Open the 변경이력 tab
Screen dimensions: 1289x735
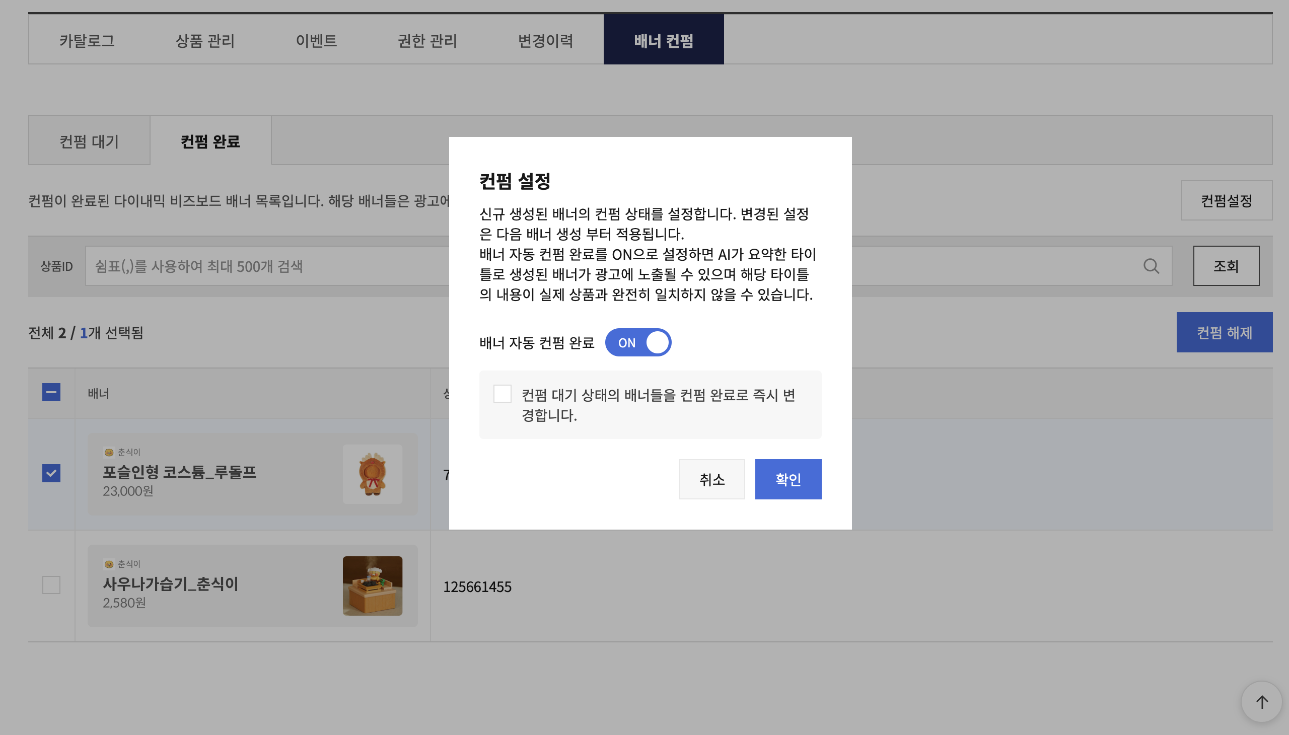coord(545,40)
